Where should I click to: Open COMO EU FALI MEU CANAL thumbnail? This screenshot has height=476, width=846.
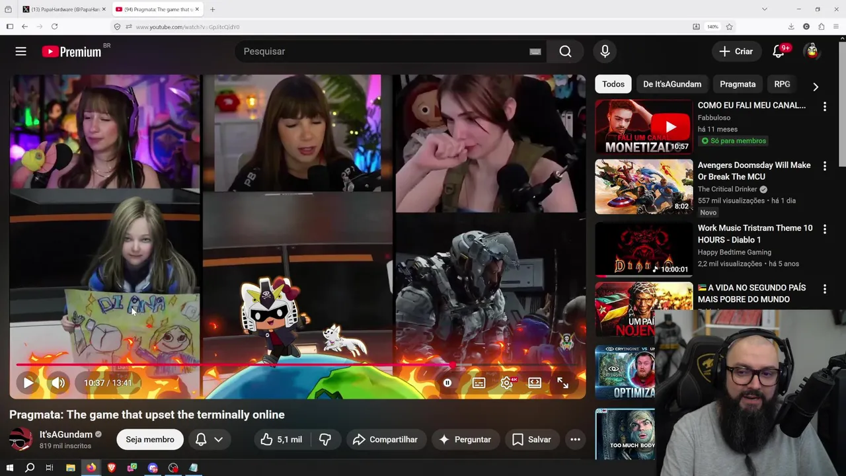coord(644,127)
